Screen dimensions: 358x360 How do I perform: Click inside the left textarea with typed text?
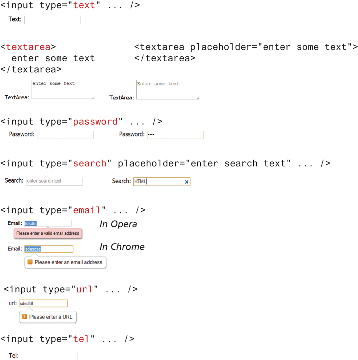pos(63,90)
